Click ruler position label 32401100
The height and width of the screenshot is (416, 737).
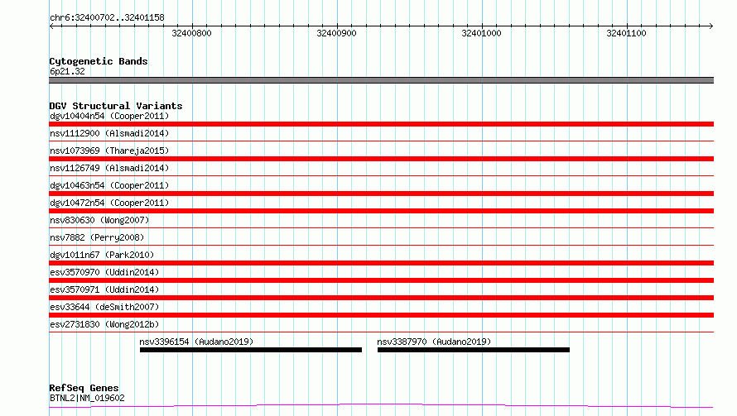626,33
